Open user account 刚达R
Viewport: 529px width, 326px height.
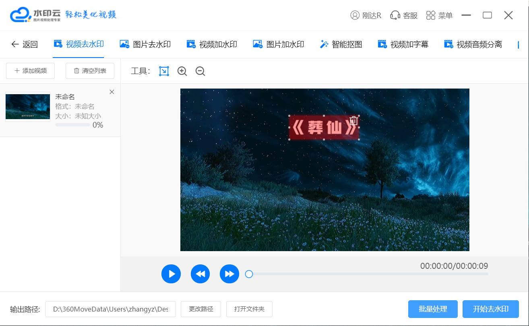tap(366, 15)
